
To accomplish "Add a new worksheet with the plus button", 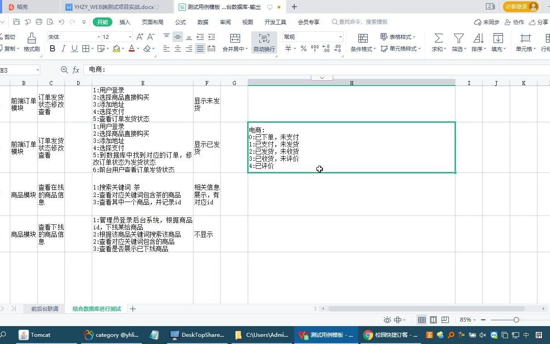I will pos(133,309).
